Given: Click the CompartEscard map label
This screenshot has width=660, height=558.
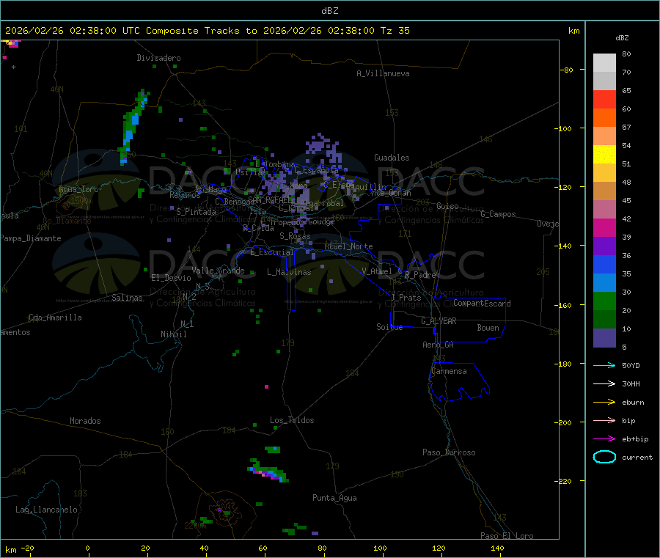Looking at the screenshot, I should click(x=482, y=304).
